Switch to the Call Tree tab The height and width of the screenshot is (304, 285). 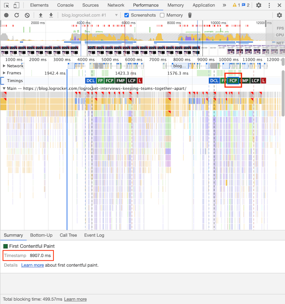pyautogui.click(x=68, y=235)
